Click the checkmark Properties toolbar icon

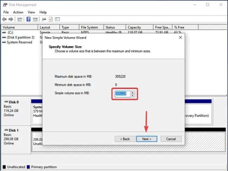[51, 19]
